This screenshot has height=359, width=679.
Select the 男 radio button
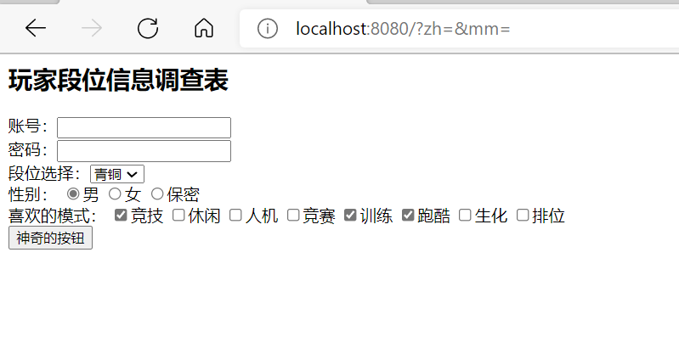tap(73, 194)
